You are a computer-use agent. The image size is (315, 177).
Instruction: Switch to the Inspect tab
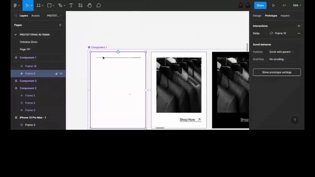285,16
